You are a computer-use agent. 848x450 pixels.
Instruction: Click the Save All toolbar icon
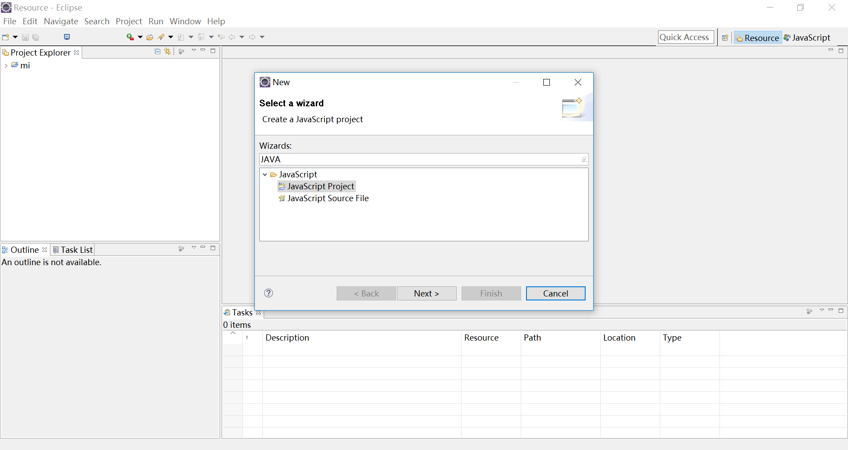coord(36,37)
